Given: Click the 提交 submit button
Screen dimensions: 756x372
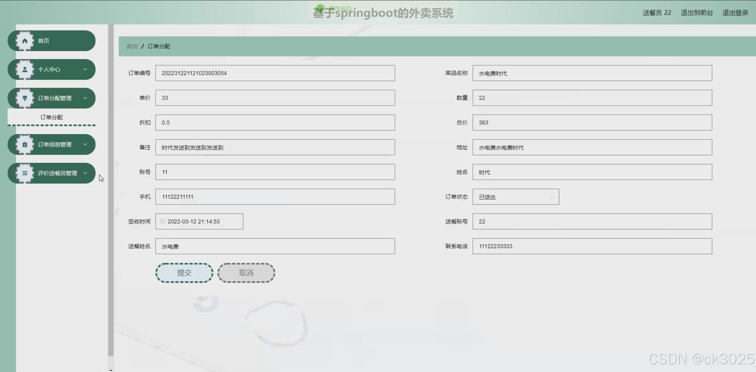Looking at the screenshot, I should [x=184, y=273].
